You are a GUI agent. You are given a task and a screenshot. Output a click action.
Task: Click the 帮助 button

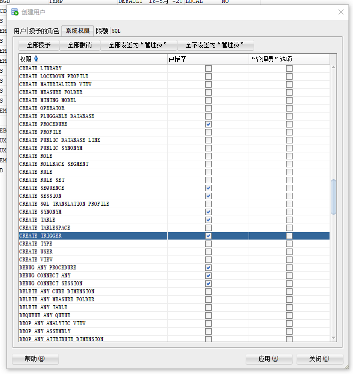[x=35, y=359]
